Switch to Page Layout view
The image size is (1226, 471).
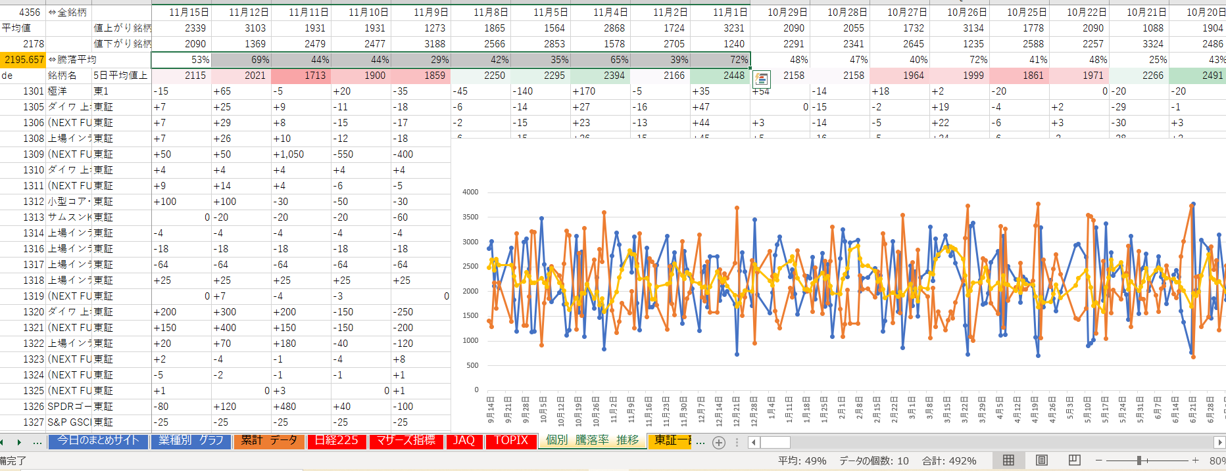pyautogui.click(x=1042, y=460)
